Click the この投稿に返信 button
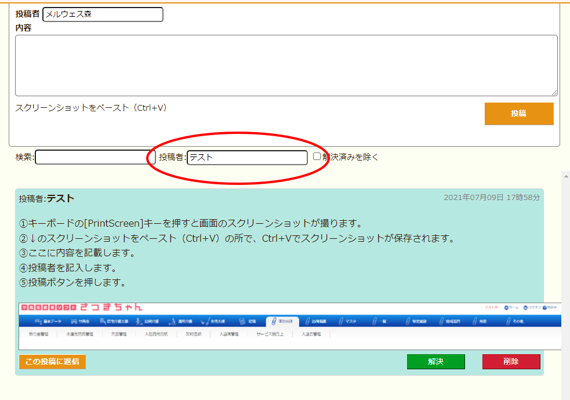This screenshot has height=400, width=570. [52, 361]
